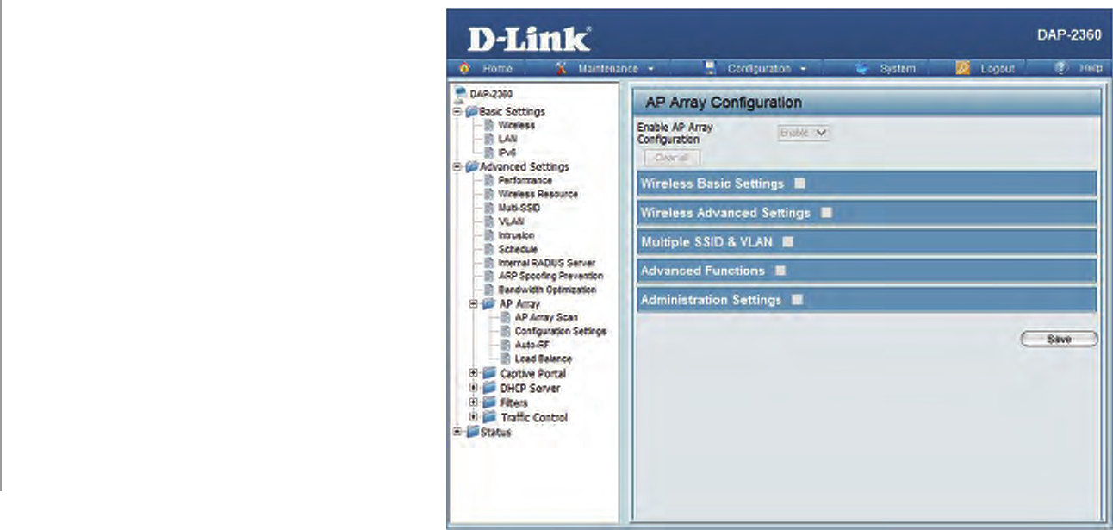This screenshot has width=1113, height=530.
Task: Open the Home menu item
Action: click(497, 68)
